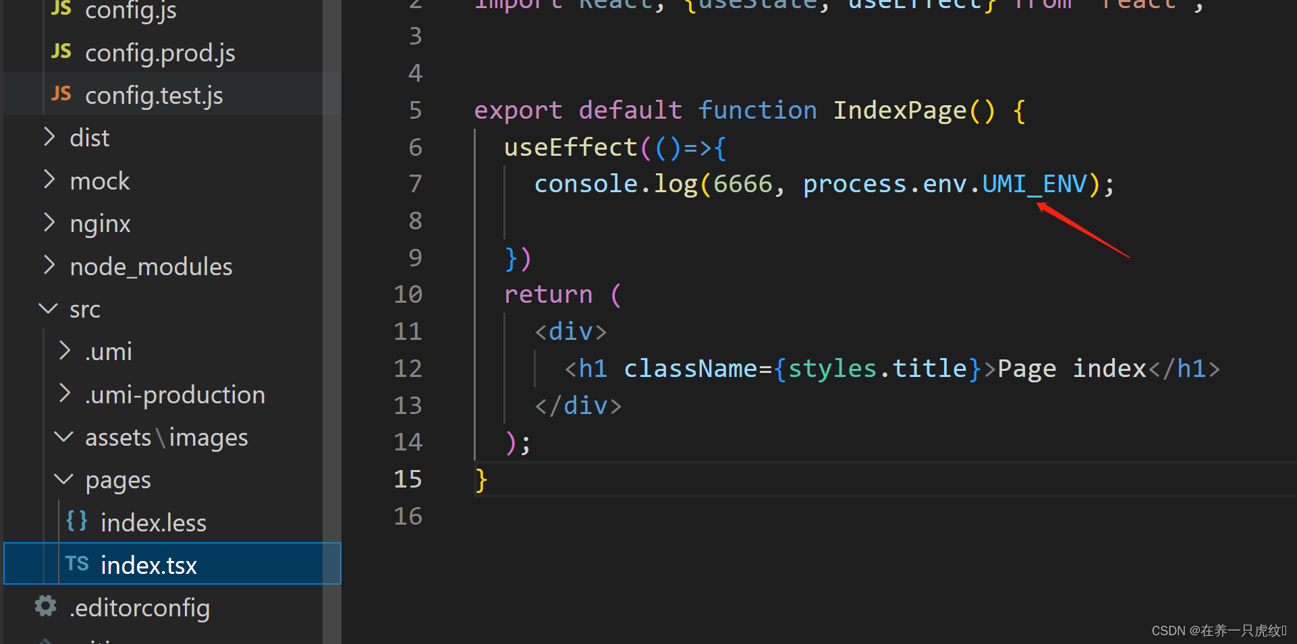Expand the mock folder
The image size is (1297, 644).
click(48, 179)
